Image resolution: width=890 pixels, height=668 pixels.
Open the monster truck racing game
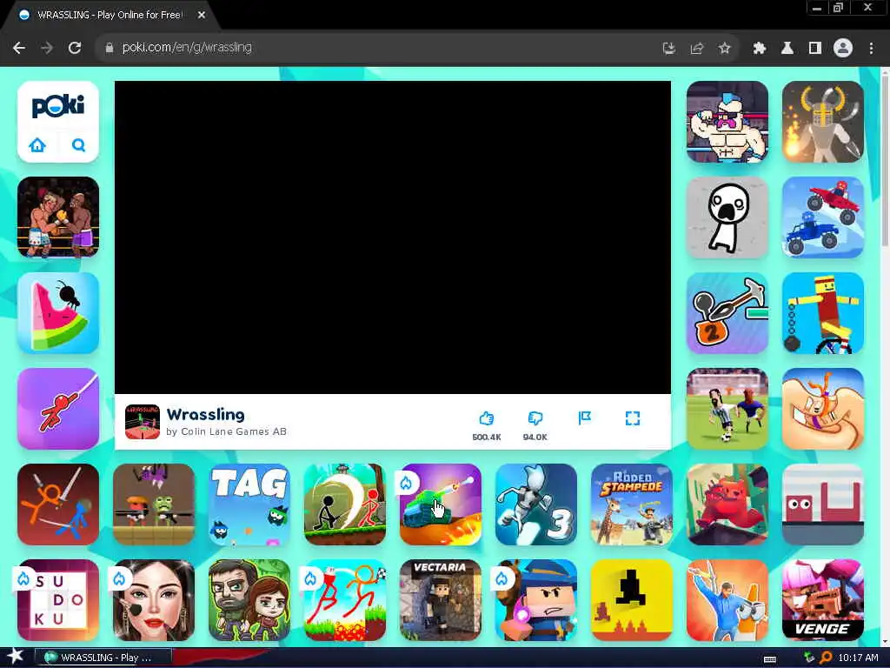point(822,217)
